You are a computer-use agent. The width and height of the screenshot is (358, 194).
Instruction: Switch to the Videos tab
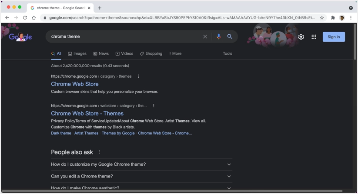[124, 54]
